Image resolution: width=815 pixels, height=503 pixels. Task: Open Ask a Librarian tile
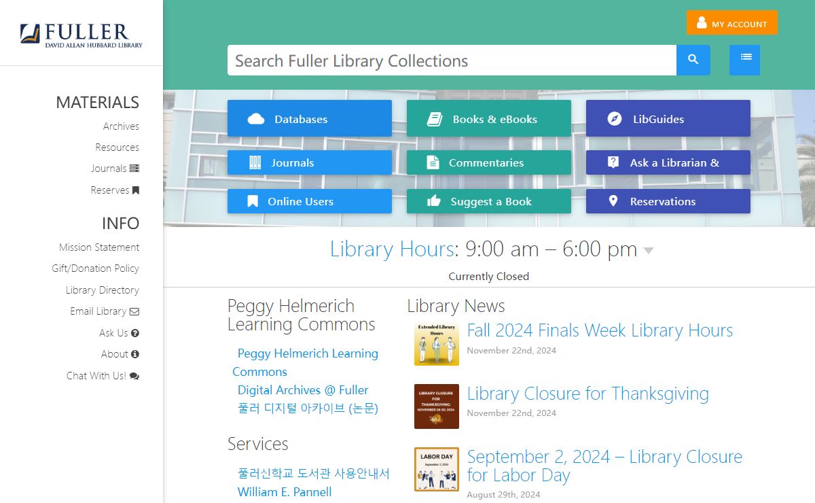pyautogui.click(x=668, y=162)
